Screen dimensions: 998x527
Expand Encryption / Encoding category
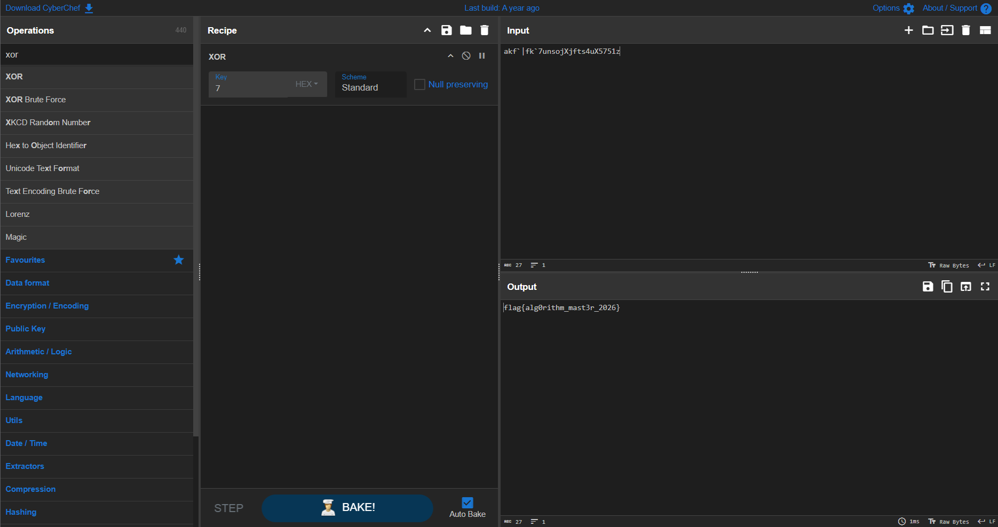point(97,306)
